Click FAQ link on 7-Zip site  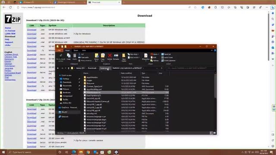tap(7, 39)
